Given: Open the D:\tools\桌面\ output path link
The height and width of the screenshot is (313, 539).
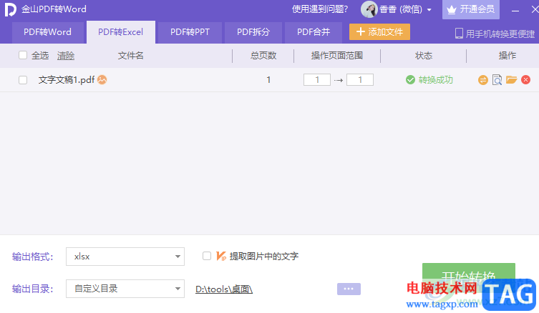Looking at the screenshot, I should coord(224,289).
